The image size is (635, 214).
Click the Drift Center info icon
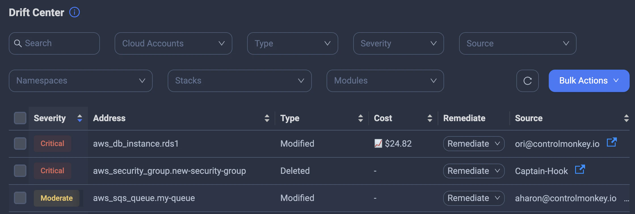(x=75, y=12)
